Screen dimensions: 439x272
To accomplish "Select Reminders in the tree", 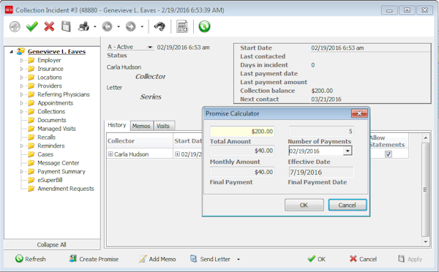I will tap(51, 146).
